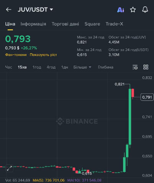Select the Час chart interval

pos(8,67)
